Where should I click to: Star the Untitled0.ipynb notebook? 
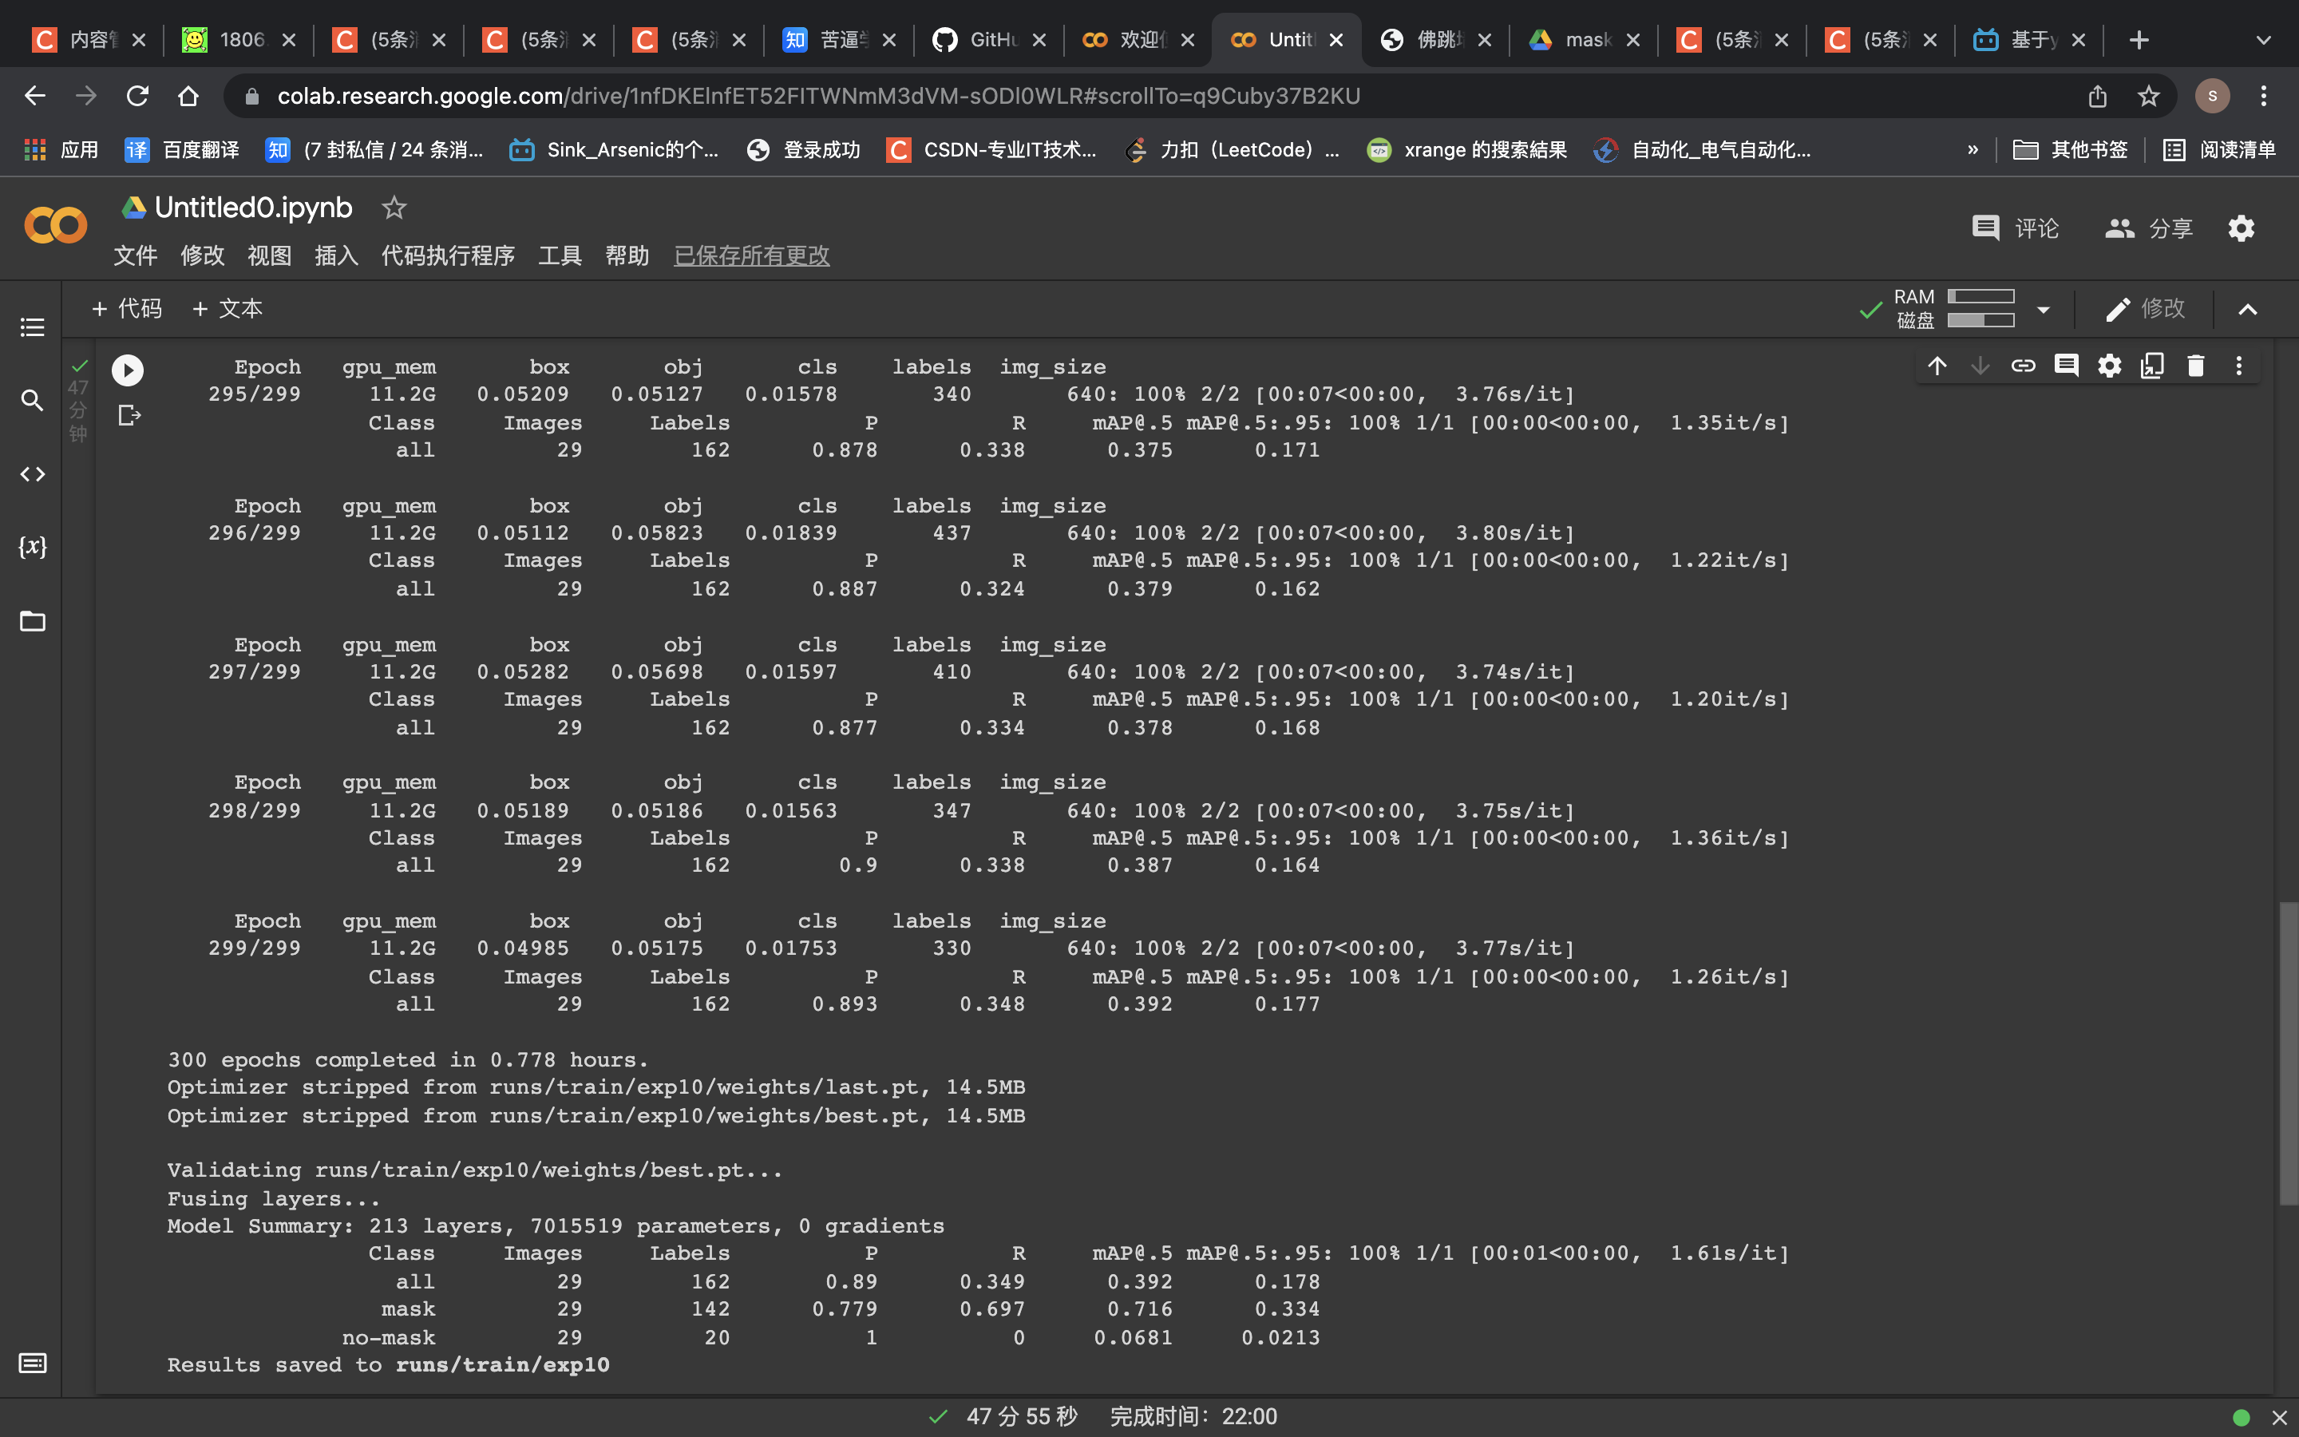394,208
